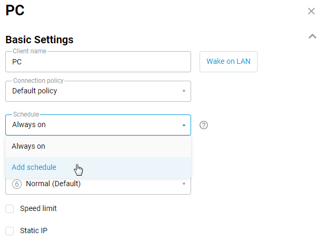The height and width of the screenshot is (240, 322).
Task: Click the Schedule dropdown arrow
Action: click(x=184, y=125)
